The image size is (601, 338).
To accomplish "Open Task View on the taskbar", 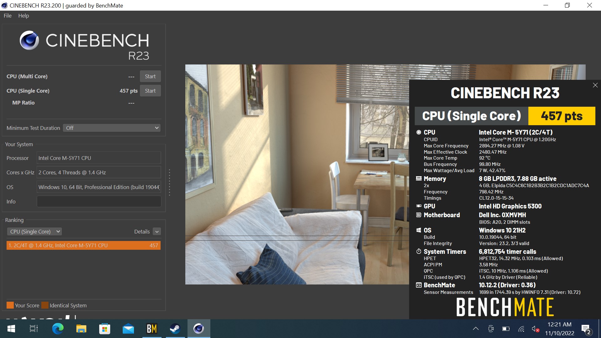I will click(34, 329).
